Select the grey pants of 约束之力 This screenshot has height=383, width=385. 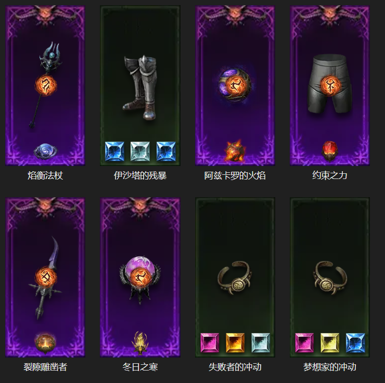click(329, 84)
